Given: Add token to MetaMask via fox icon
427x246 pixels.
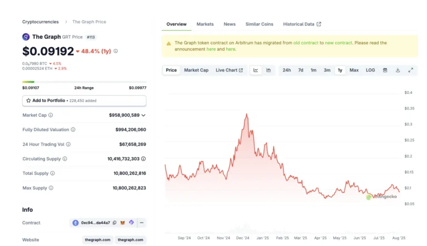Looking at the screenshot, I should tap(123, 223).
